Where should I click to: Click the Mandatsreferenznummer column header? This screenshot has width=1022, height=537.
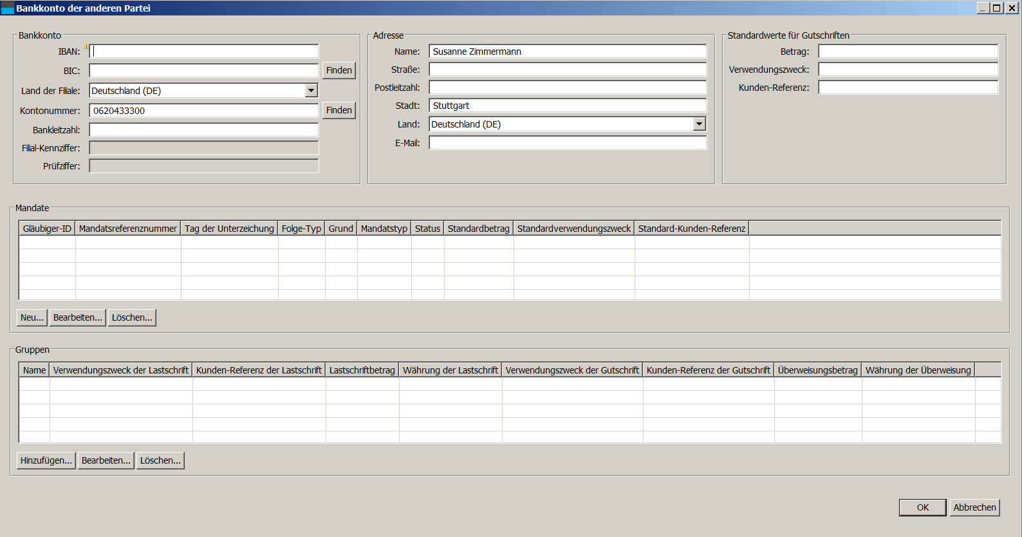pos(128,229)
